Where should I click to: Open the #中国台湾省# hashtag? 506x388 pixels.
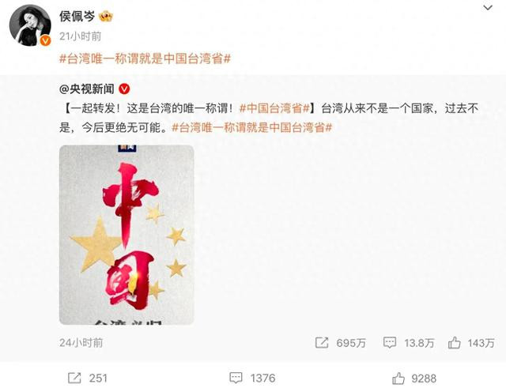[274, 108]
